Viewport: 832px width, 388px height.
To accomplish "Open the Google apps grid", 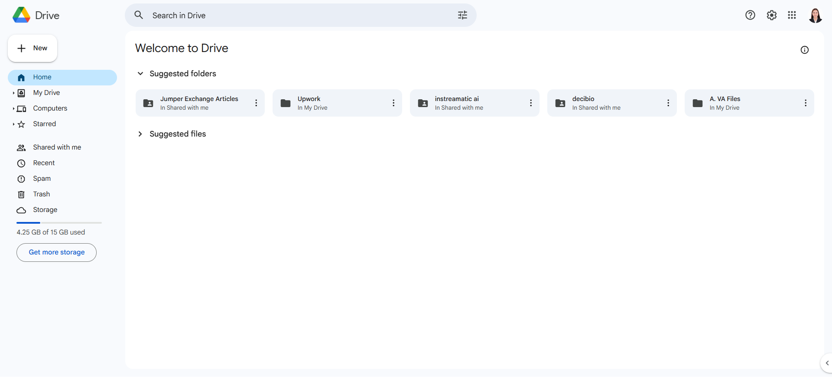I will tap(792, 15).
